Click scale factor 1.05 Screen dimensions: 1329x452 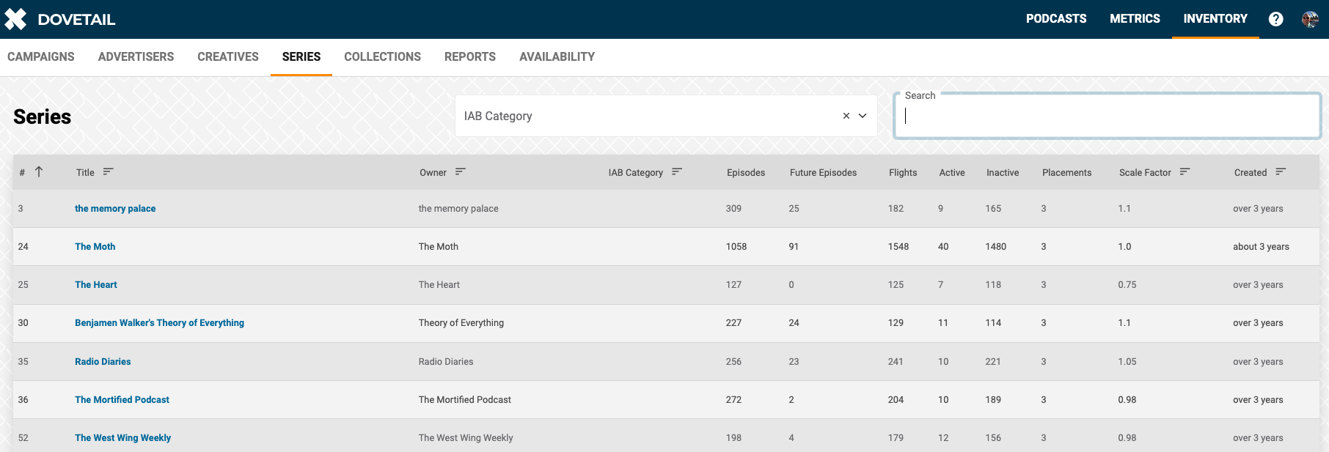(1127, 362)
